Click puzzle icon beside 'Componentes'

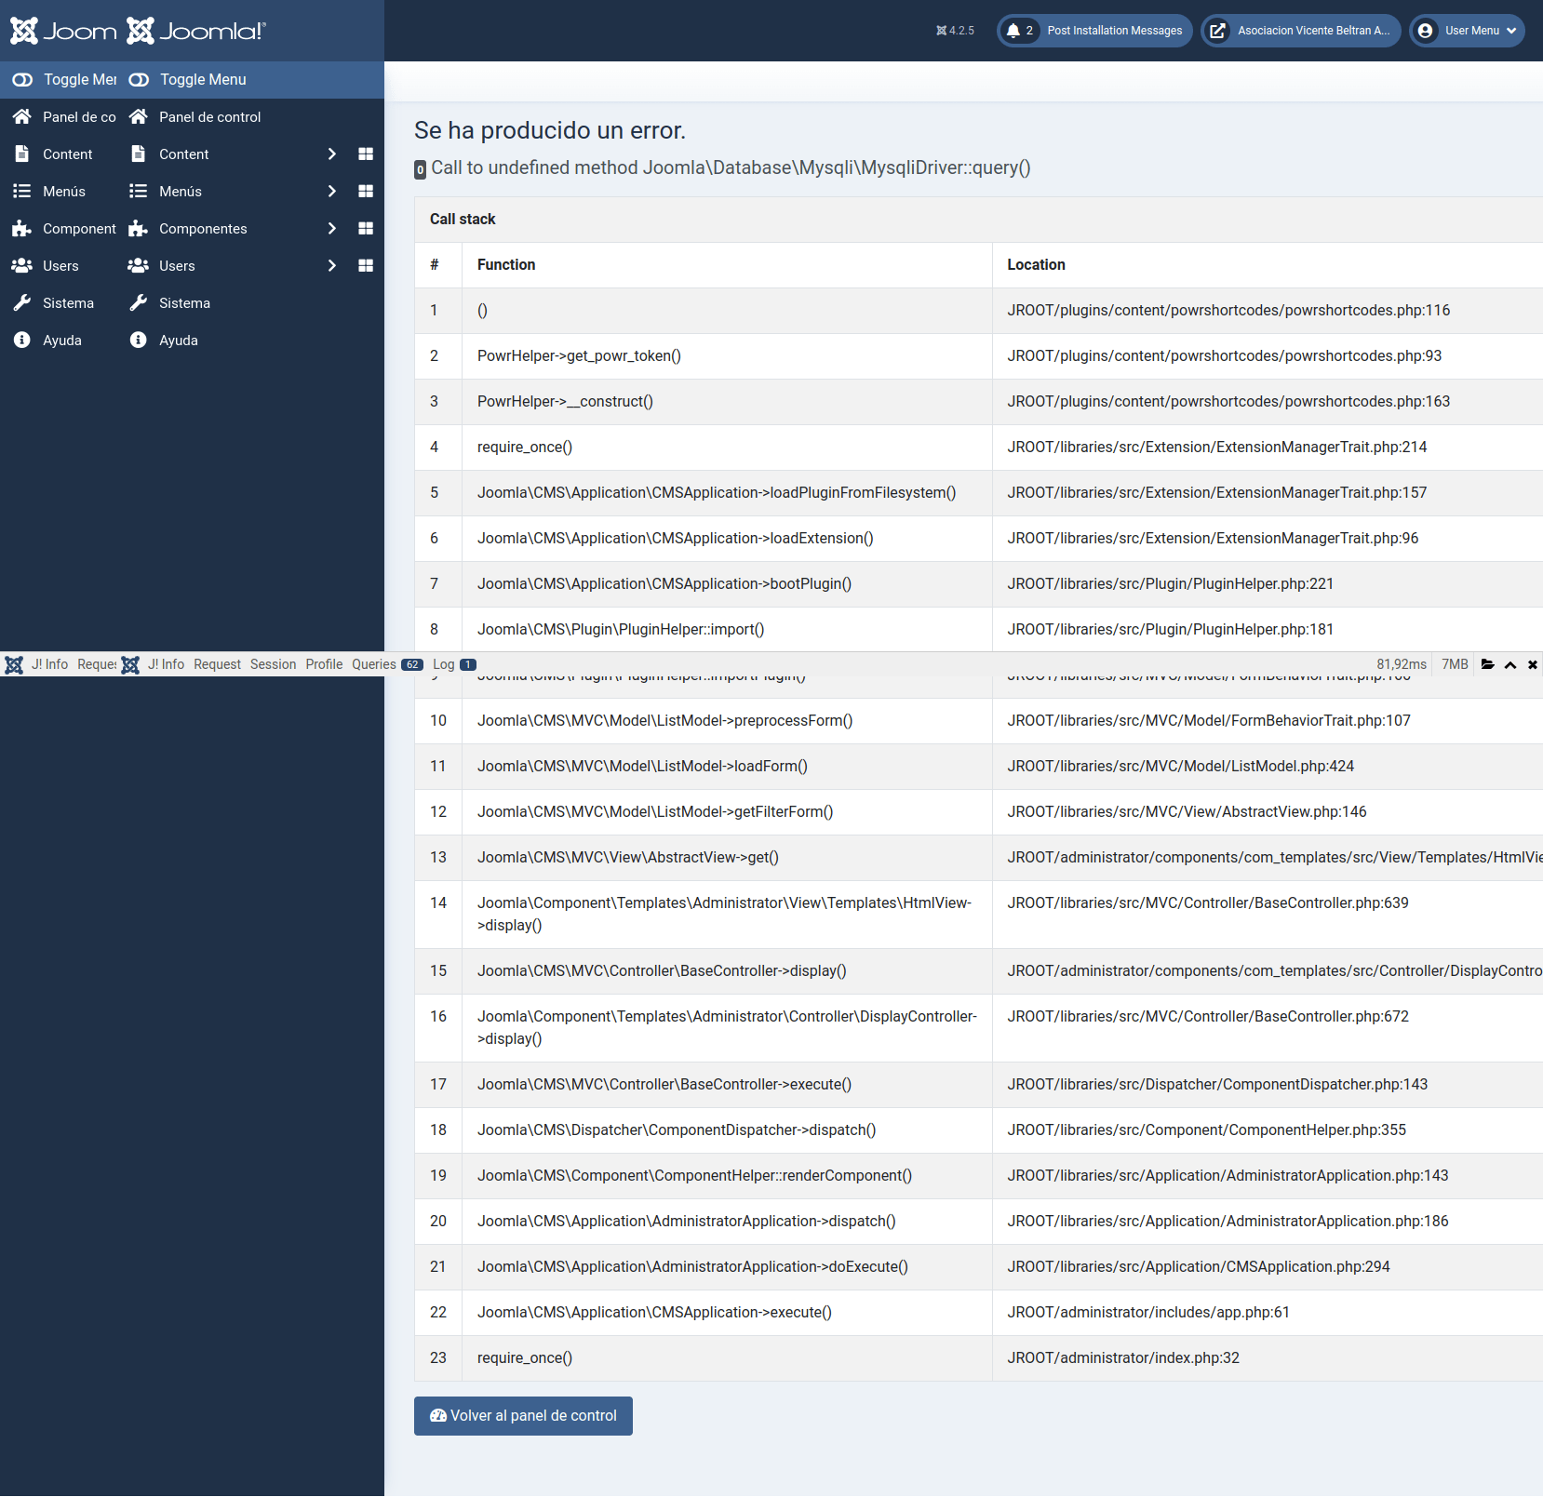139,229
